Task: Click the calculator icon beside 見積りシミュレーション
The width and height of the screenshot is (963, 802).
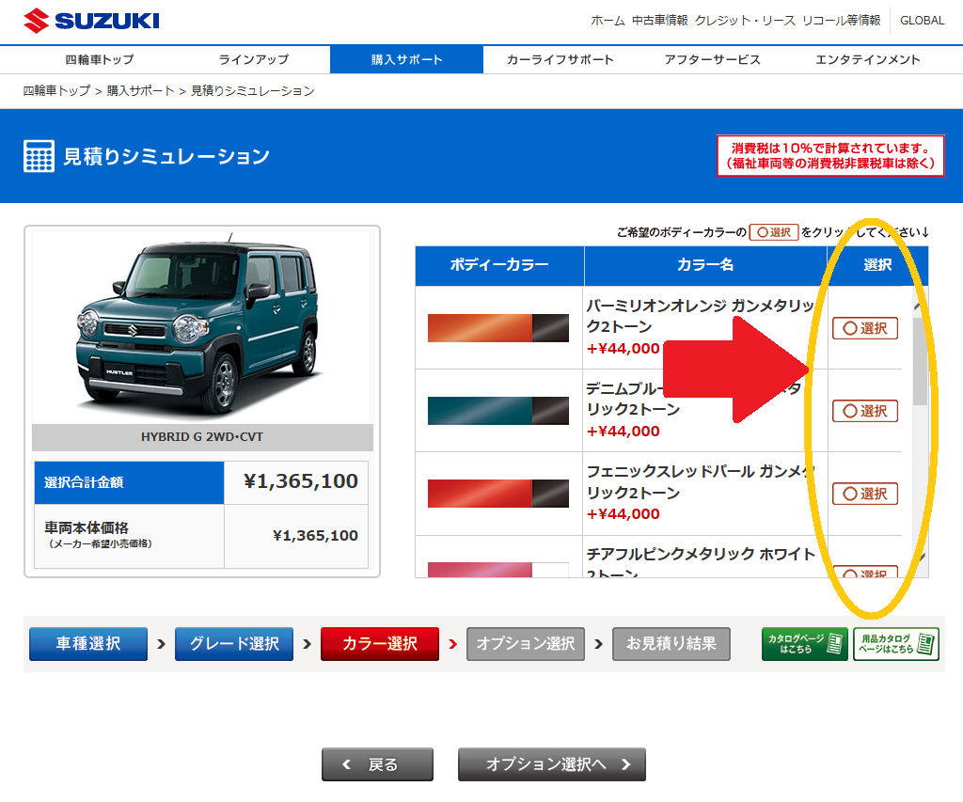Action: [x=39, y=156]
